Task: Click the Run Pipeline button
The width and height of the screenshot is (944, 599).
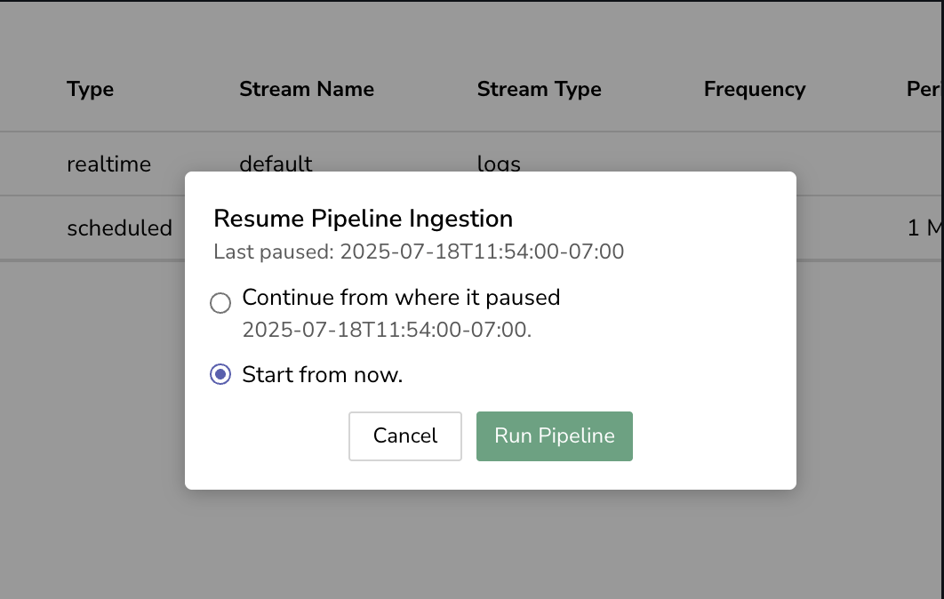Action: pyautogui.click(x=554, y=435)
